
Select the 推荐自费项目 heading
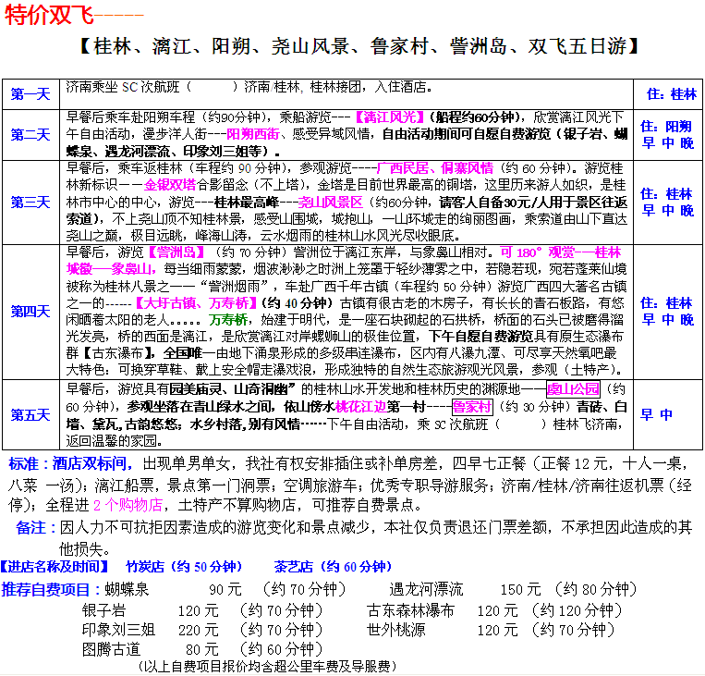point(50,590)
